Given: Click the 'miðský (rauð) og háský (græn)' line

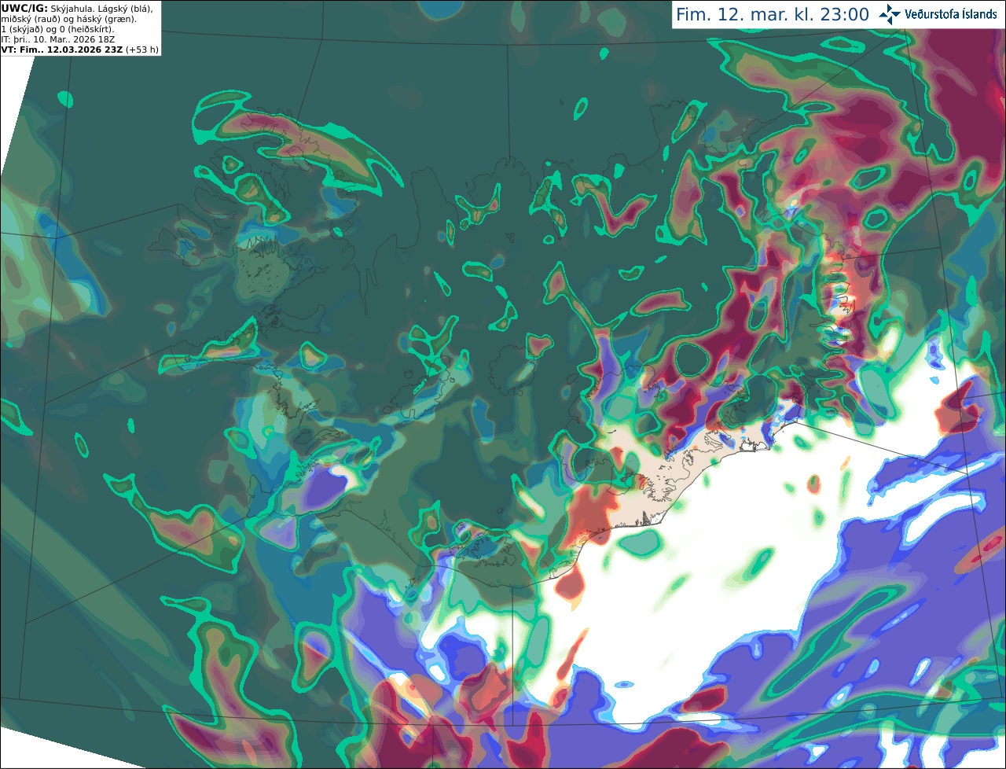Looking at the screenshot, I should [68, 19].
